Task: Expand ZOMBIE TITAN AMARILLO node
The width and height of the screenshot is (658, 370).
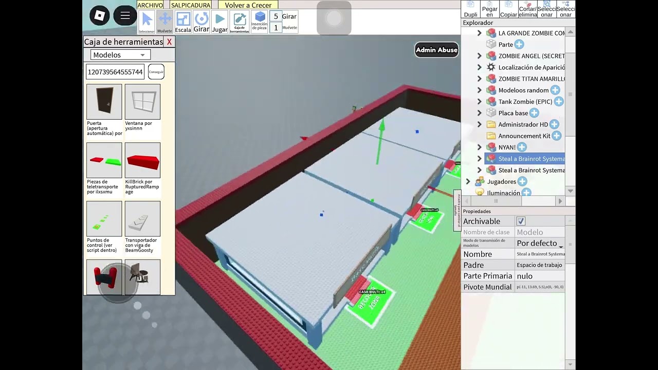Action: (x=480, y=79)
